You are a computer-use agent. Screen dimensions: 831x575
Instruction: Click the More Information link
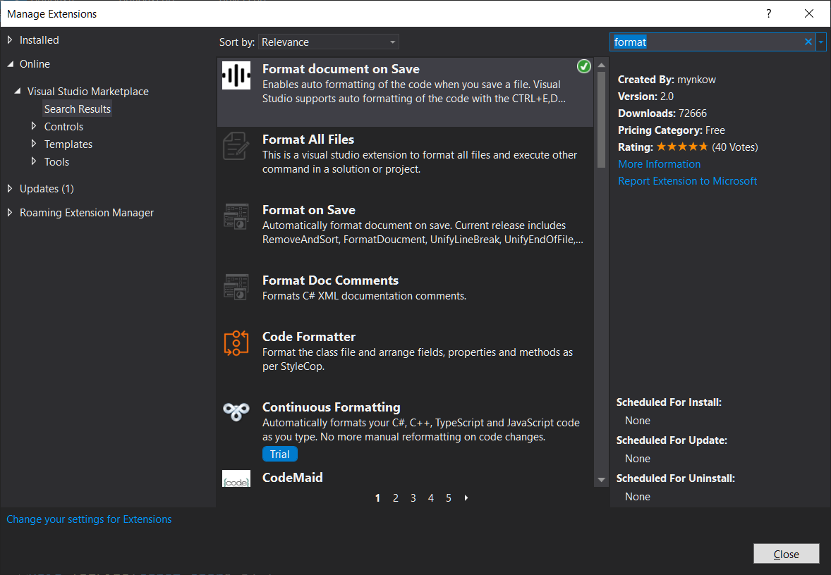(659, 163)
